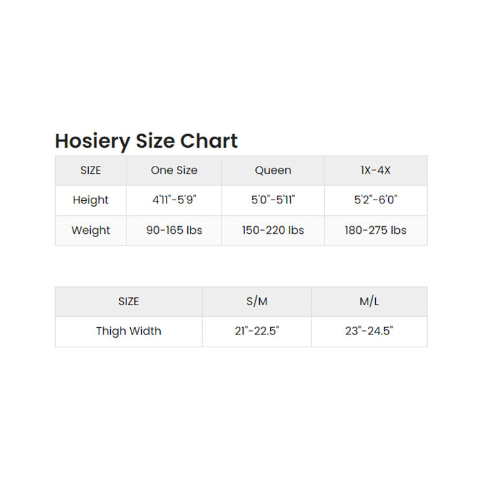Screen dimensions: 486x486
Task: Click the 90-165 lbs weight cell
Action: point(174,230)
